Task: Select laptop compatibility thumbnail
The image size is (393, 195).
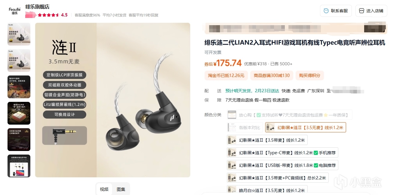Action: click(19, 166)
